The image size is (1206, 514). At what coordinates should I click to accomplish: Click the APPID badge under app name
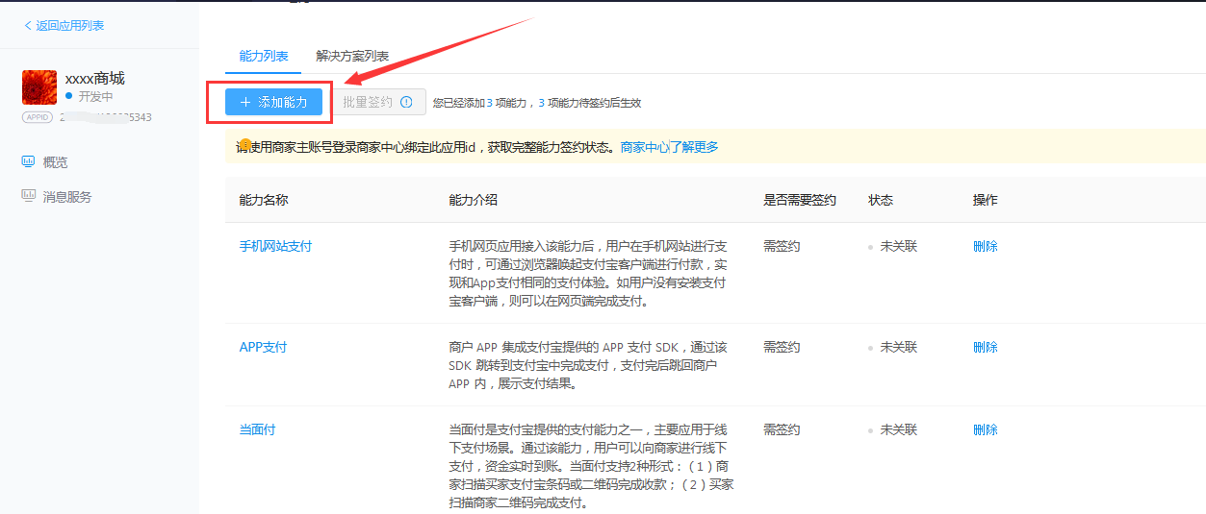[x=38, y=117]
